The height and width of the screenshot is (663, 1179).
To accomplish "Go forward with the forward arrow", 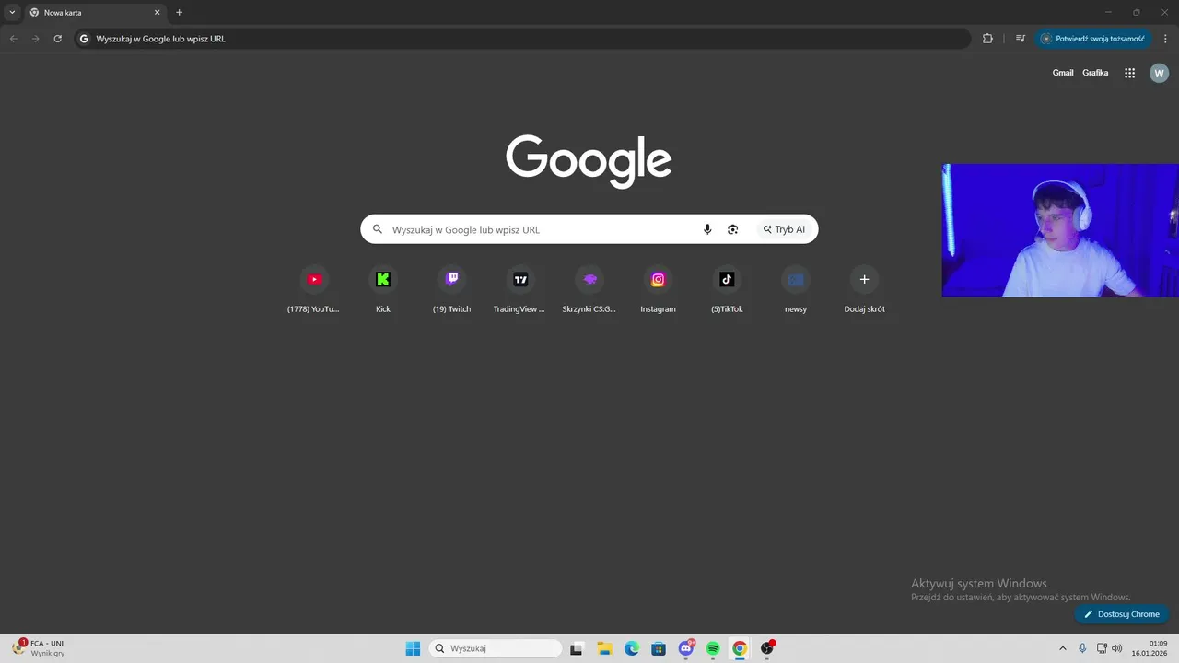I will [x=35, y=39].
